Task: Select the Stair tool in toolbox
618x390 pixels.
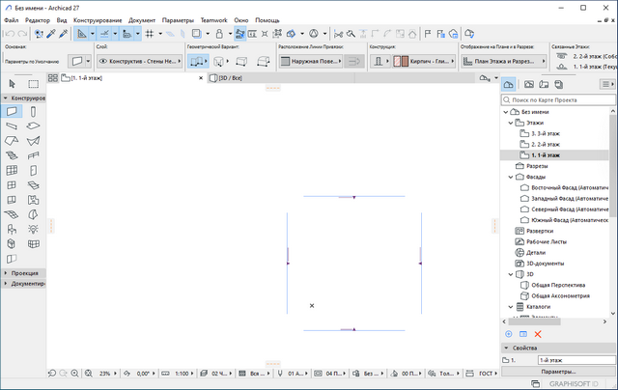Action: point(12,155)
